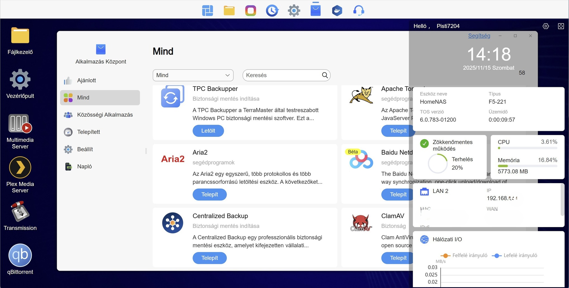Click the TPC Backupper app icon
Screen dimensions: 569x288
(173, 97)
